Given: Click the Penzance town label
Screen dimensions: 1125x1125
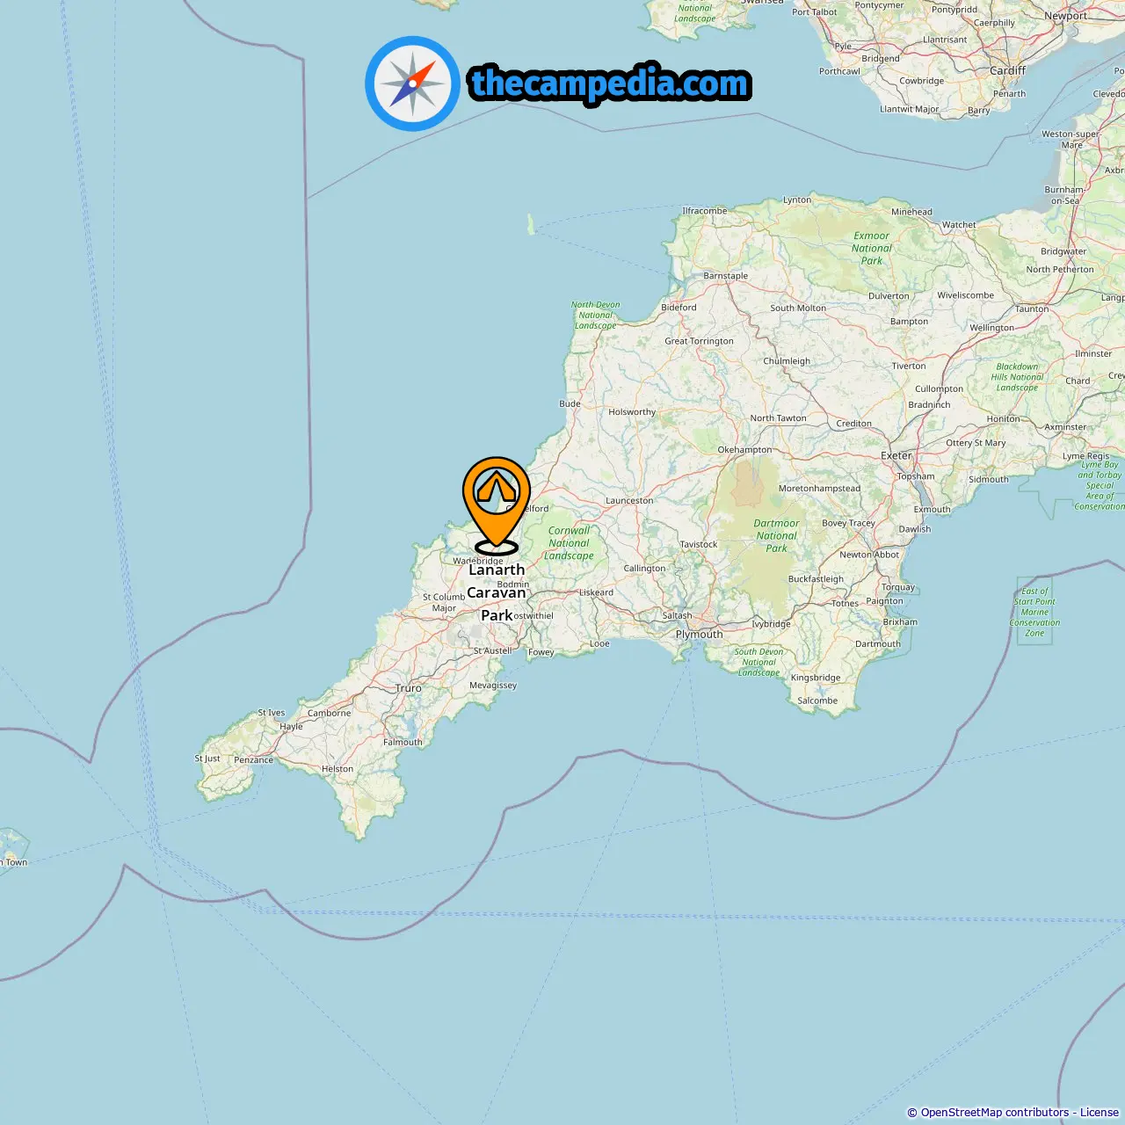Looking at the screenshot, I should [x=253, y=759].
